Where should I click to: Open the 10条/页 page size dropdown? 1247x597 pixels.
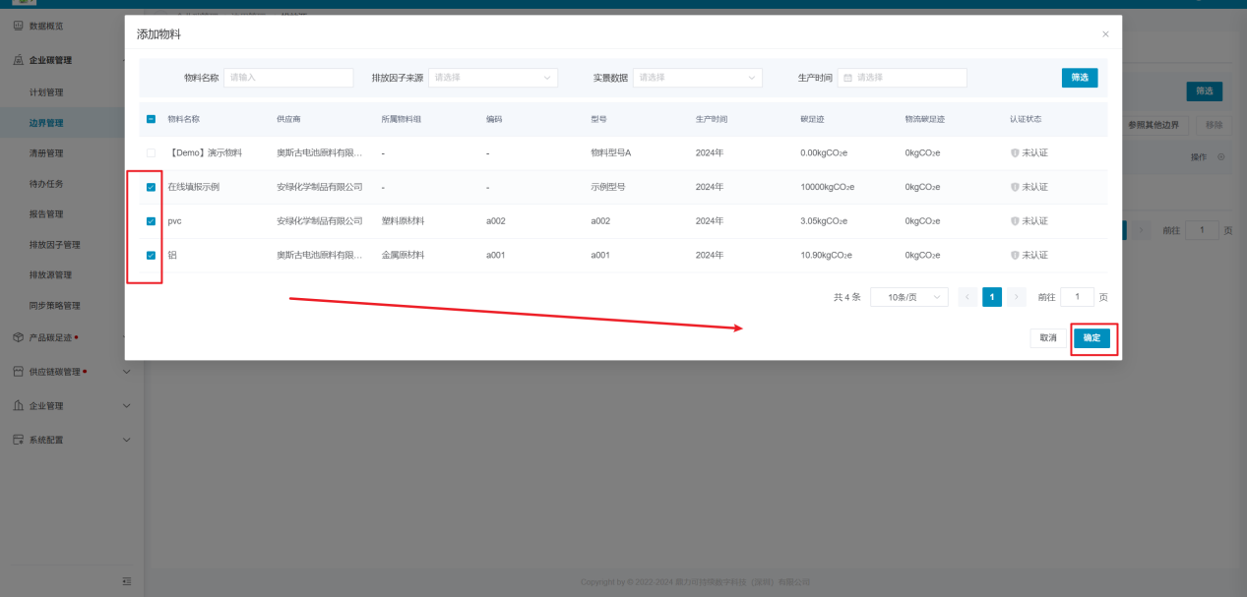[908, 297]
